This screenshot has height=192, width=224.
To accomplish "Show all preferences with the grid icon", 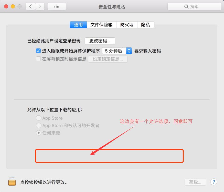I will [x=57, y=6].
